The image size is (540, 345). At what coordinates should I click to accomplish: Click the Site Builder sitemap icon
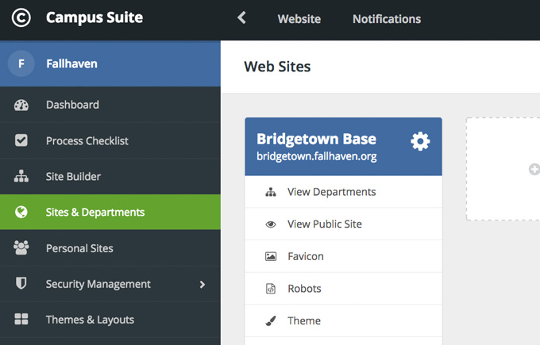tap(21, 176)
